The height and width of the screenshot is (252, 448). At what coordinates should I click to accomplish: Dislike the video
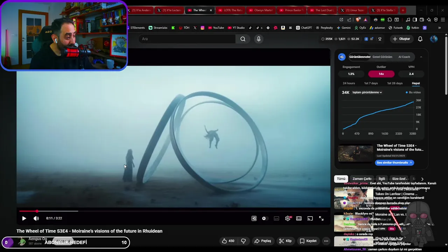[244, 241]
